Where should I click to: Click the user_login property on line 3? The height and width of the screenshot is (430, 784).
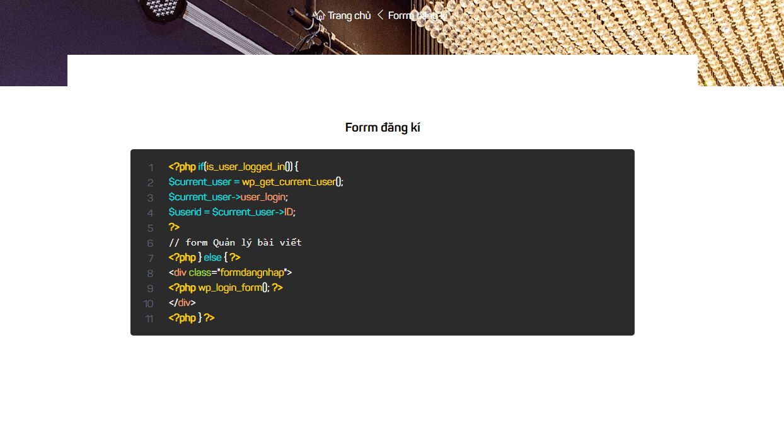(263, 197)
